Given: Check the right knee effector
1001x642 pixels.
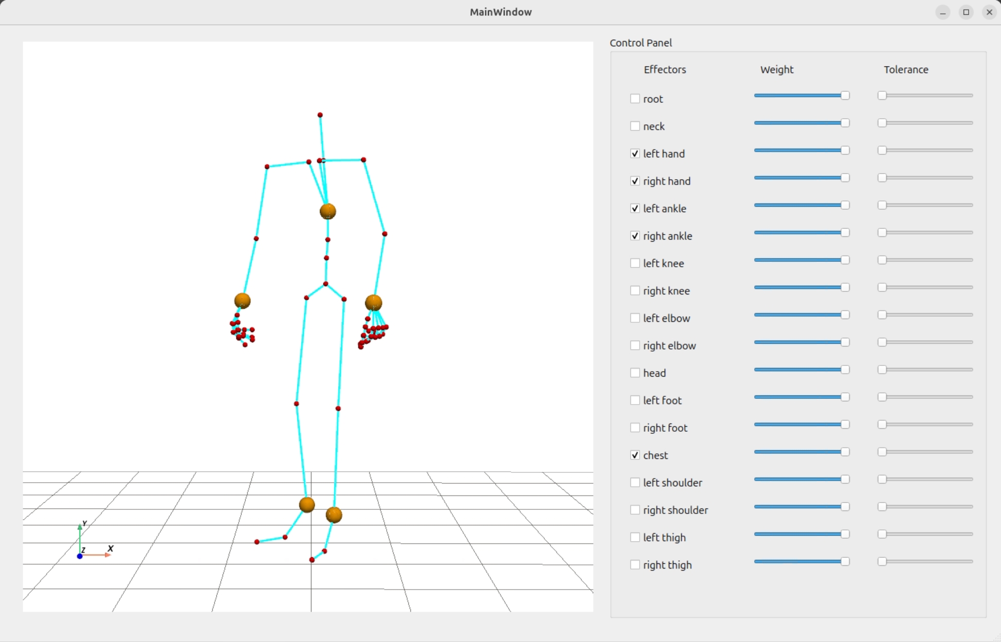Looking at the screenshot, I should (635, 291).
